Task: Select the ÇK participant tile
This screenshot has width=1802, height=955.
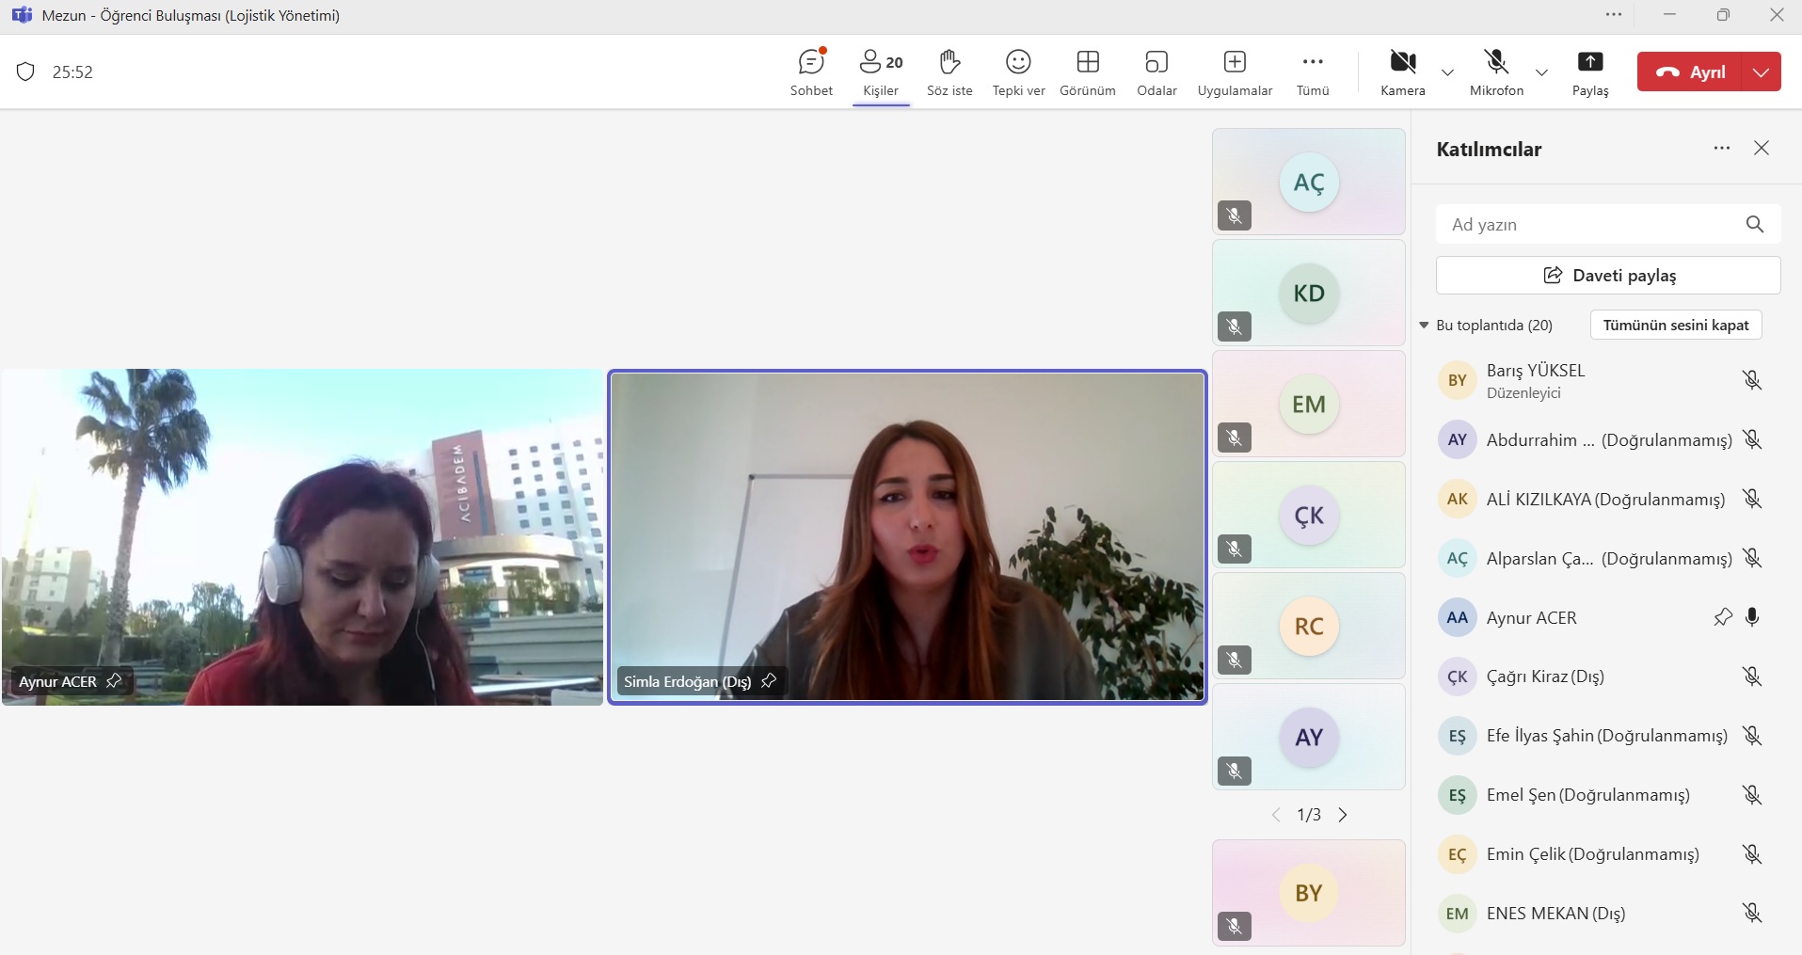Action: 1308,515
